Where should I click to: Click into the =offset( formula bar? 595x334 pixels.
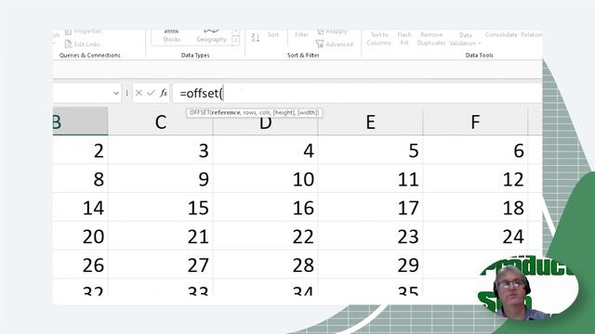point(357,93)
